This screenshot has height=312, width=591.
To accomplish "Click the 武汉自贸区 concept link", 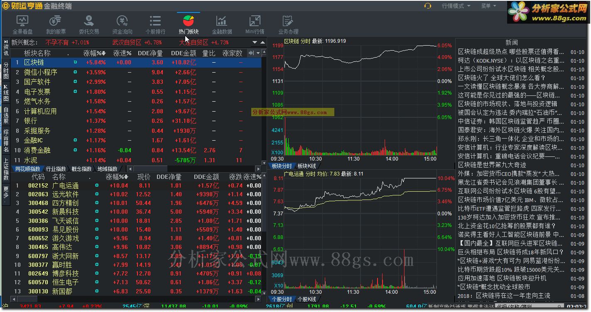I will click(127, 42).
